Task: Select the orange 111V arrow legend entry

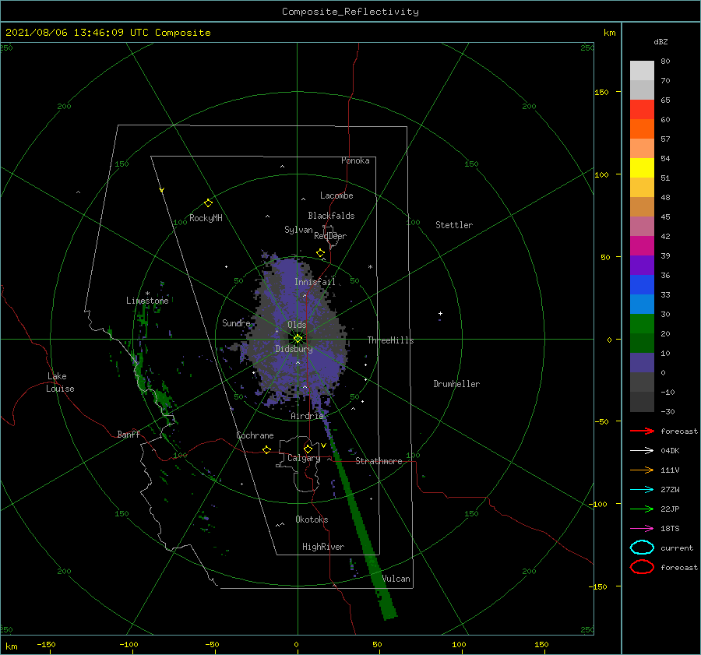Action: (642, 470)
